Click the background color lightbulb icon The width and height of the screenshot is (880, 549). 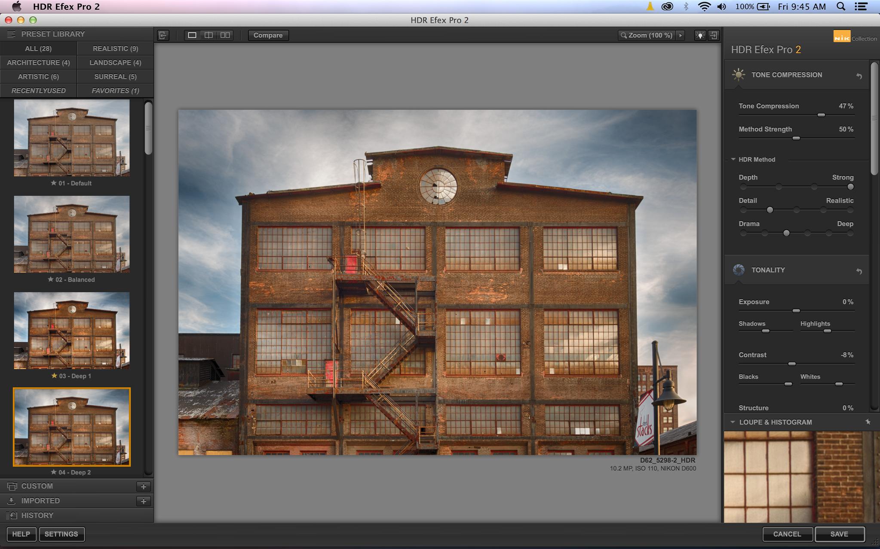(700, 35)
